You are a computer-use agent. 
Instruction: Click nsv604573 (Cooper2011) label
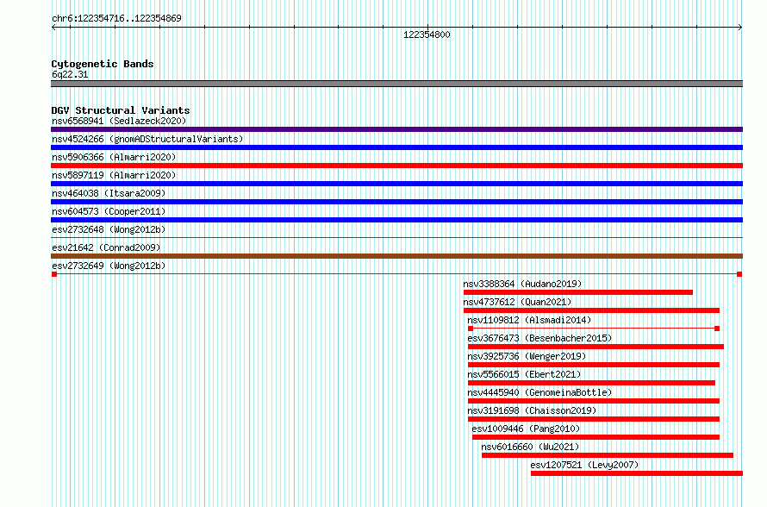109,211
